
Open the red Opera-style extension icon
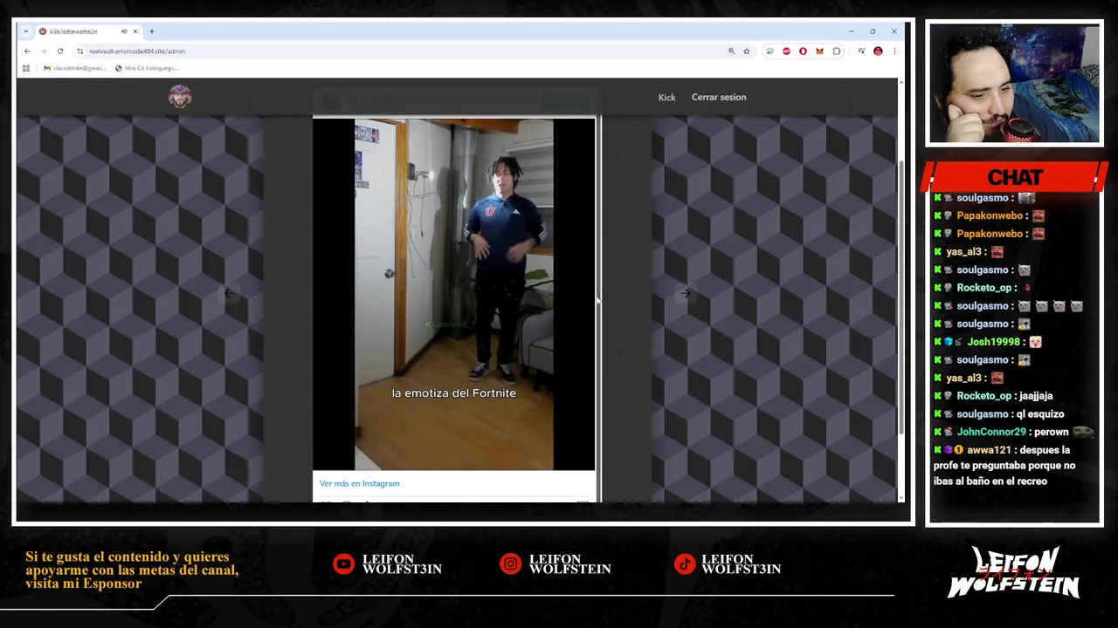pyautogui.click(x=803, y=51)
